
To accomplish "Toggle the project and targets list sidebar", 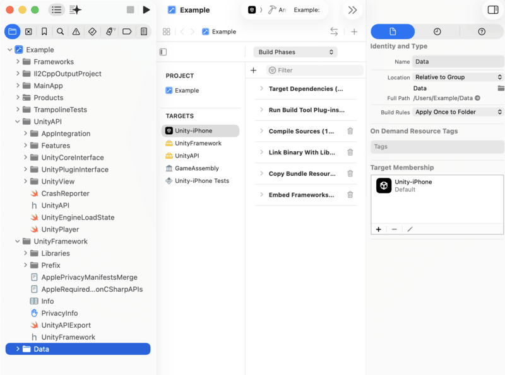I will (163, 52).
